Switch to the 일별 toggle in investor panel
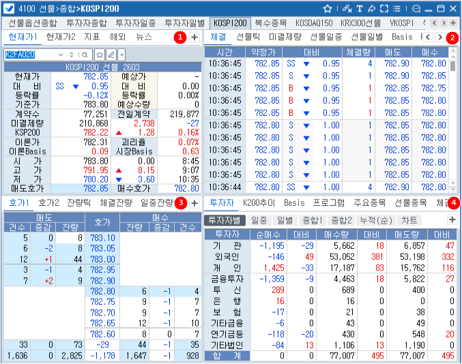 click(x=284, y=220)
